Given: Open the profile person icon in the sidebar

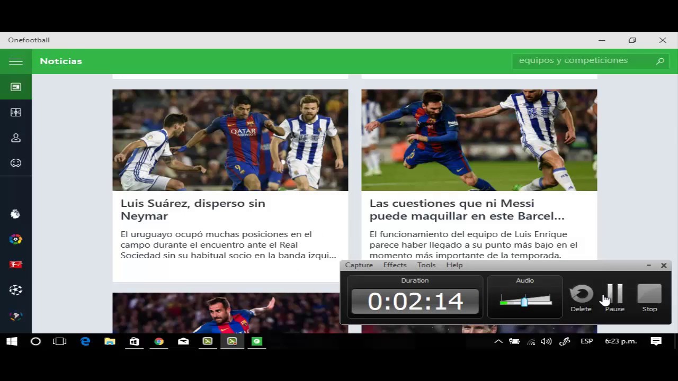Looking at the screenshot, I should (16, 138).
